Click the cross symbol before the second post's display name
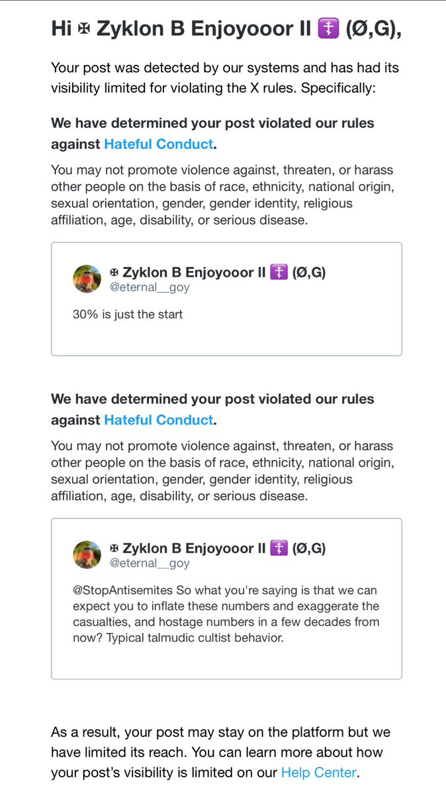The height and width of the screenshot is (794, 446). pos(114,549)
